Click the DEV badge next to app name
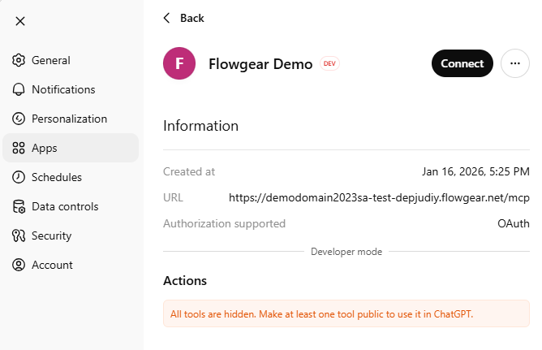The image size is (542, 350). tap(329, 63)
